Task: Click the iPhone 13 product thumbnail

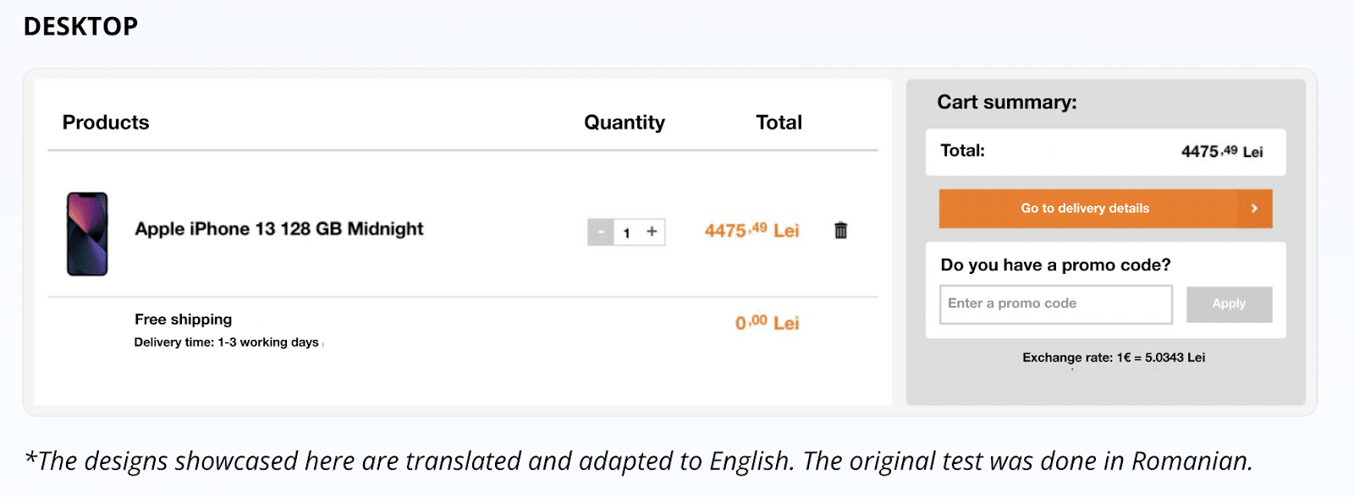Action: coord(87,234)
